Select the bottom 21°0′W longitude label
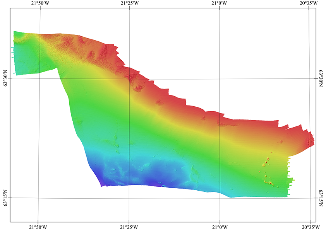 click(220, 227)
